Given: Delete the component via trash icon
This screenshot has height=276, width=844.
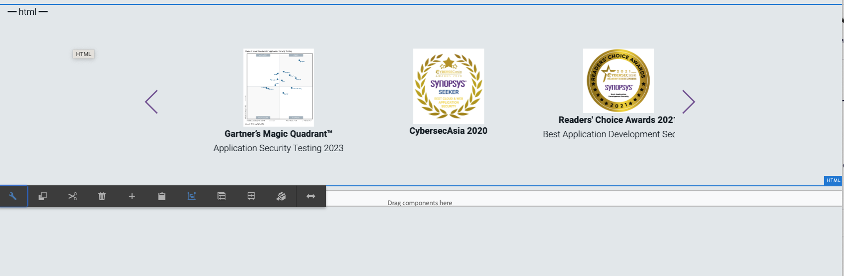Looking at the screenshot, I should click(102, 196).
